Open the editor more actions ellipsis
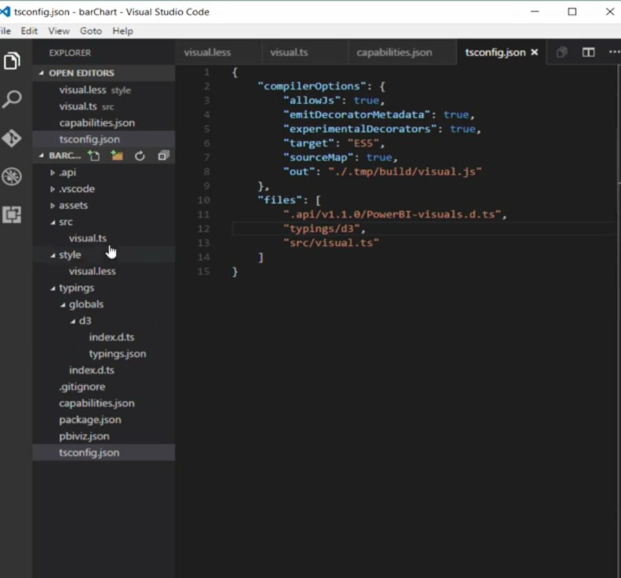 (x=613, y=52)
